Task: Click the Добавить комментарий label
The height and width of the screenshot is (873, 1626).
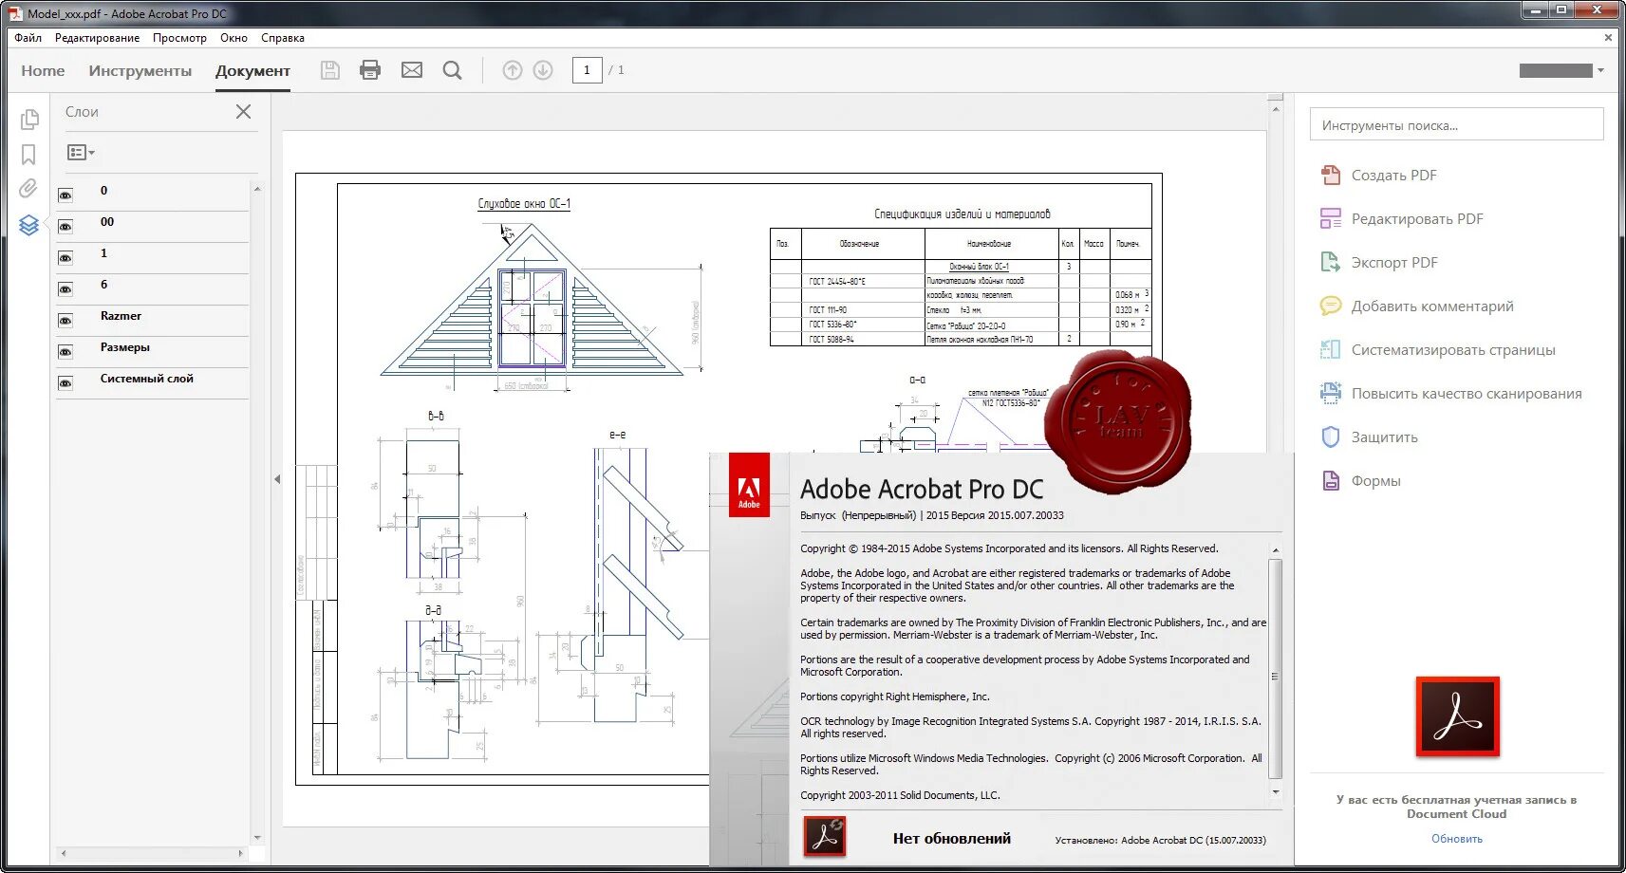Action: (1432, 306)
